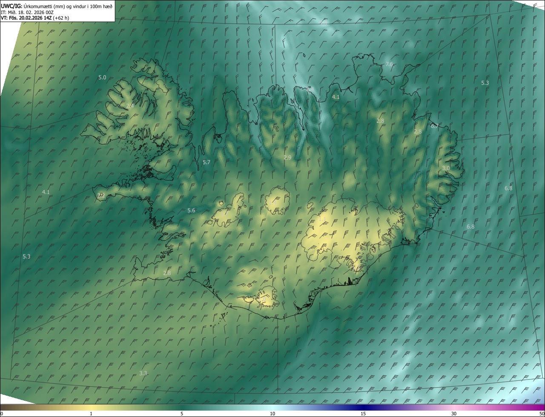Select the 5.0 value off the Westfjords

102,78
